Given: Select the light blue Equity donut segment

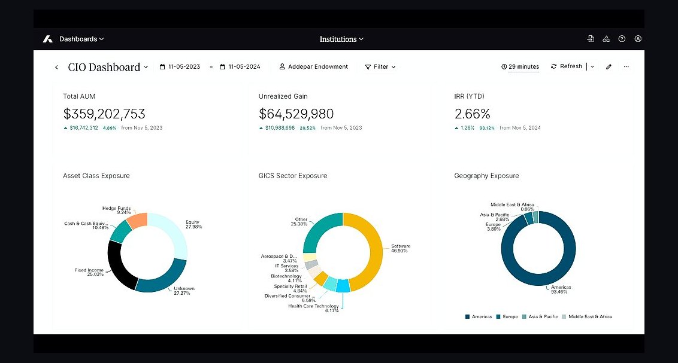Looking at the screenshot, I should click(173, 231).
